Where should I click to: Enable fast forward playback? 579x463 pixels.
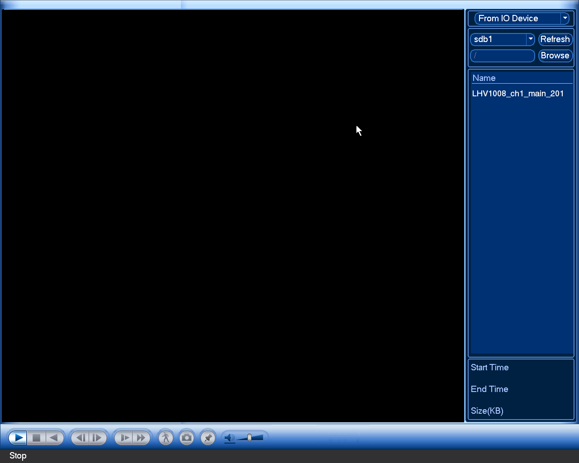pos(141,438)
